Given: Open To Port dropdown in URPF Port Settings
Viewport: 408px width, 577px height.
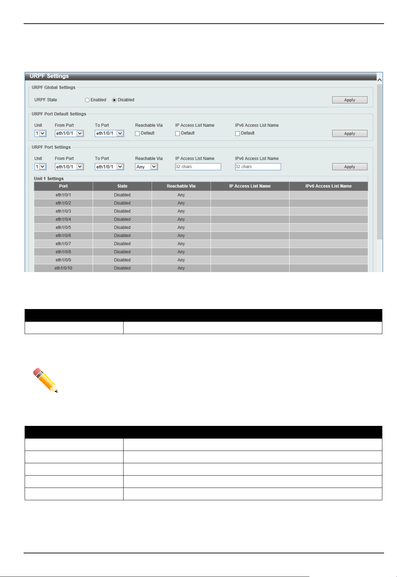Looking at the screenshot, I should [x=109, y=167].
